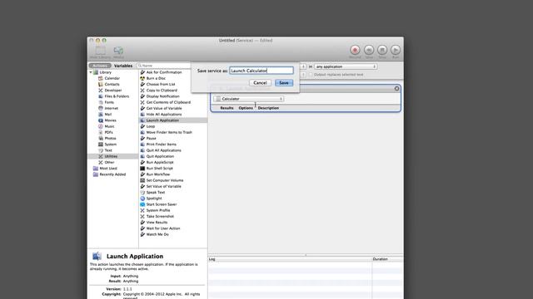Open the Description tab of action
533x299 pixels.
click(268, 108)
